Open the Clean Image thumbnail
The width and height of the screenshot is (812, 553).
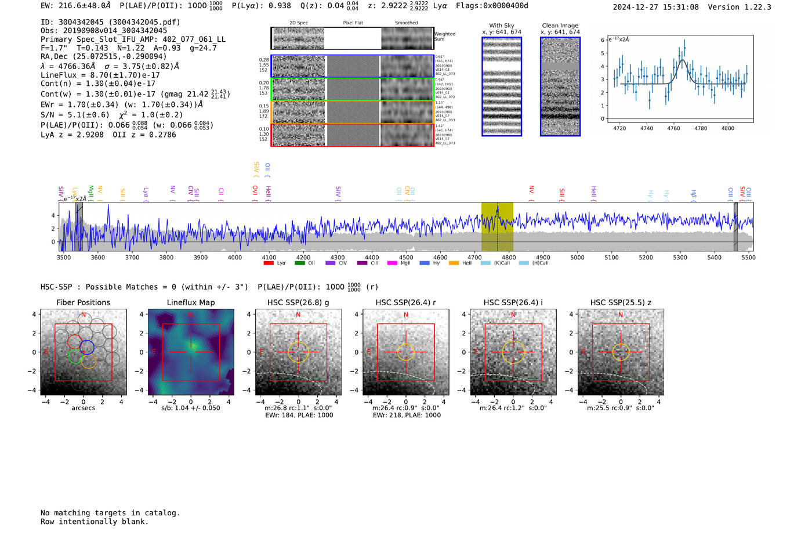click(560, 86)
